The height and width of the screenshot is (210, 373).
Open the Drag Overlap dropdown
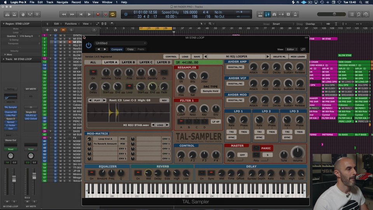pos(314,24)
